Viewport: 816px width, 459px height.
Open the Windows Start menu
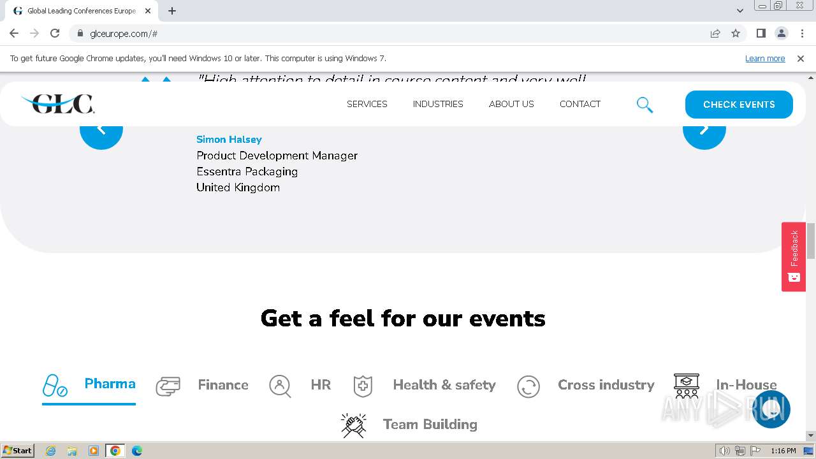(18, 450)
